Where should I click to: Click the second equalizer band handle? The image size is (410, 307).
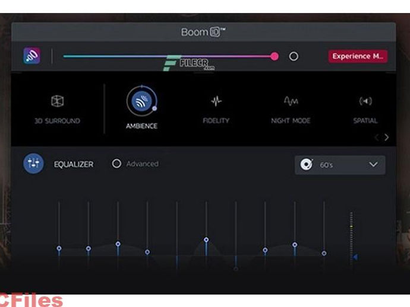89,248
